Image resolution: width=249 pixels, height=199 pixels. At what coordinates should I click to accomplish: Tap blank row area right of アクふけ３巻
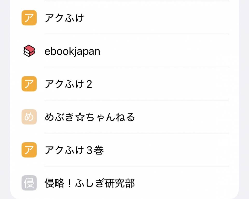(x=166, y=150)
